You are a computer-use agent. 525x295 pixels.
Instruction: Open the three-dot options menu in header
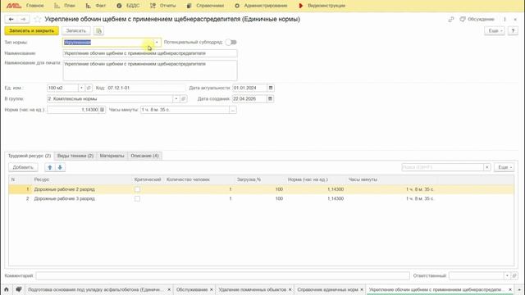505,20
